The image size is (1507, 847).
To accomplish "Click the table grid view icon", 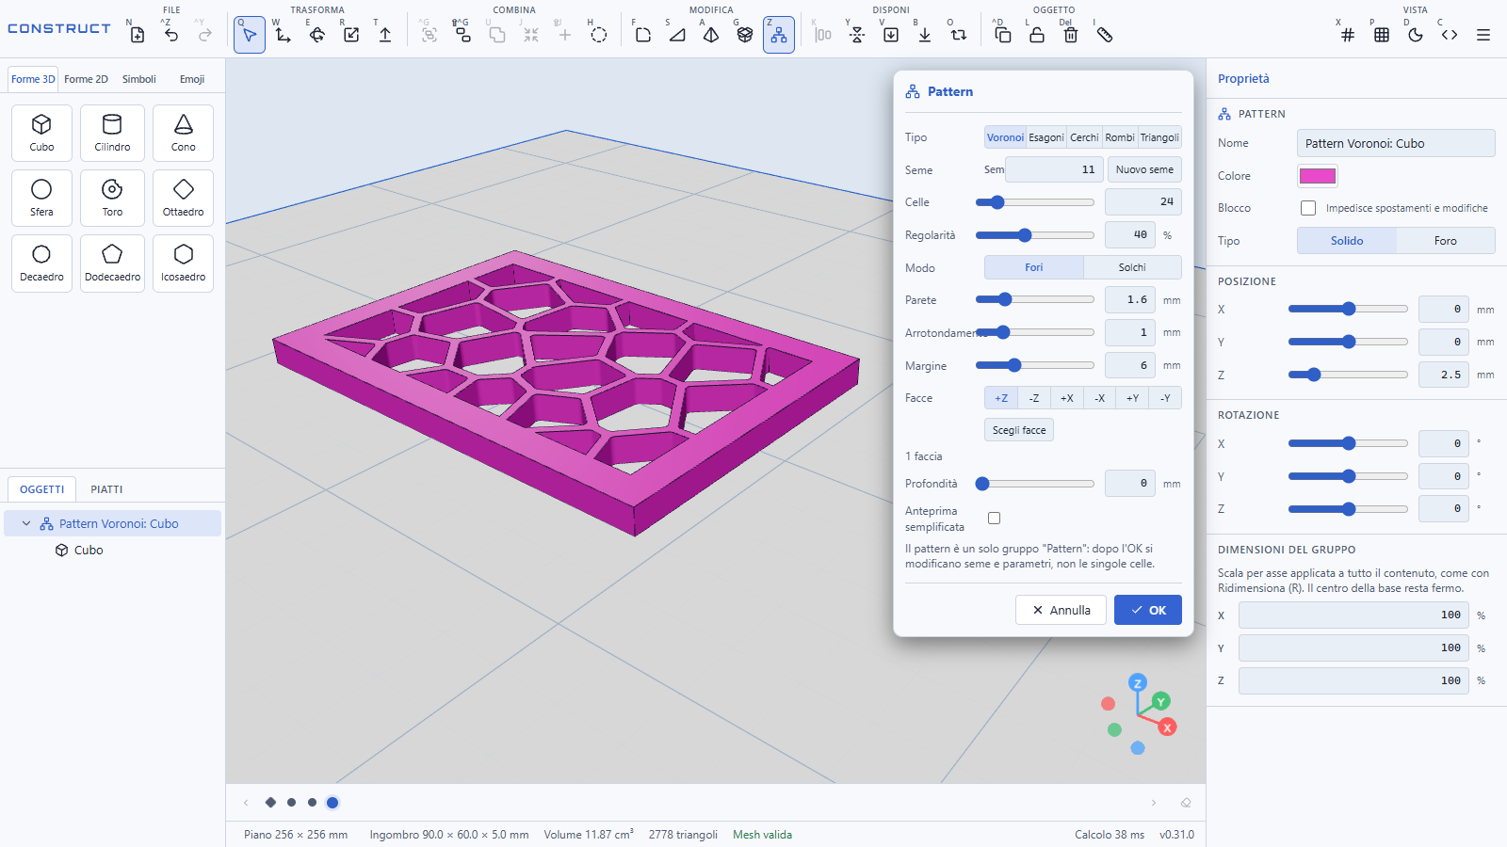I will 1382,35.
